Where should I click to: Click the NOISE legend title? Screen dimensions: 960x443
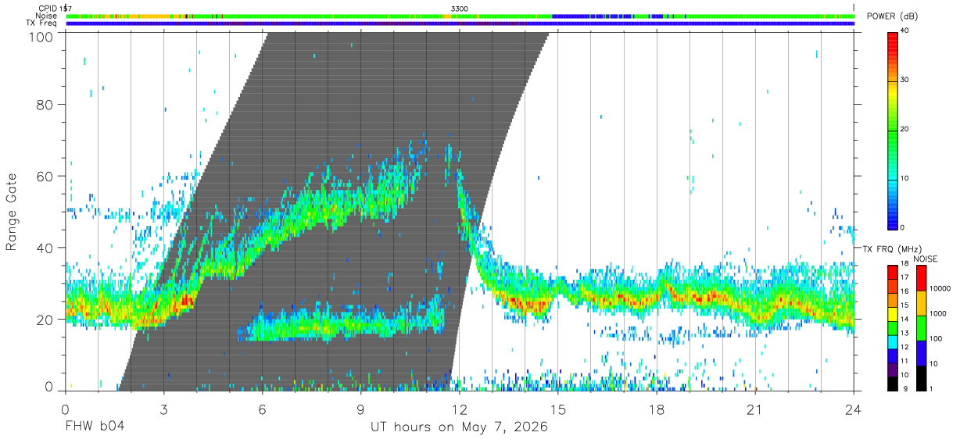[x=925, y=258]
